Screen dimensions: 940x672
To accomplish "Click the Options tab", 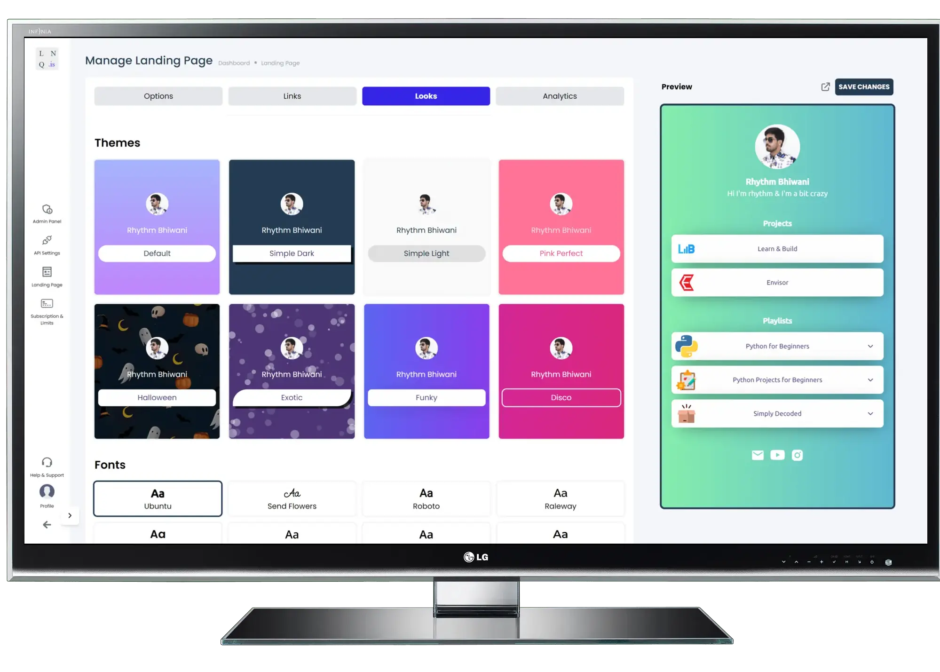I will (158, 96).
